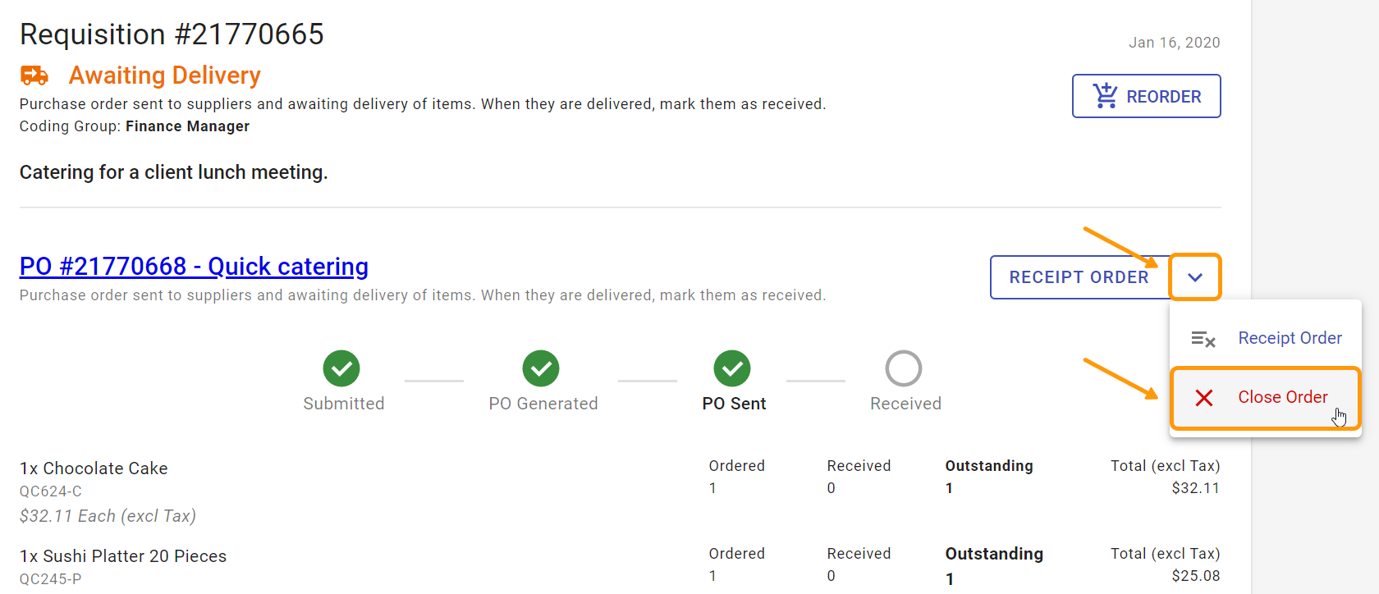
Task: Click the REORDER button
Action: (x=1146, y=96)
